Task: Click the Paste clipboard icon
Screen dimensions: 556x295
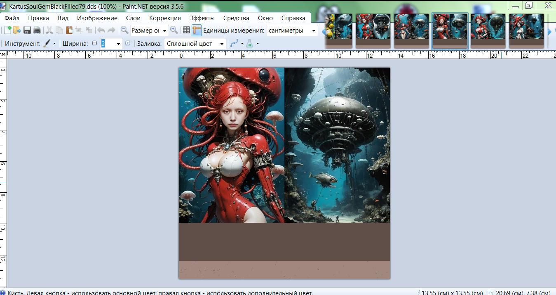Action: click(69, 30)
